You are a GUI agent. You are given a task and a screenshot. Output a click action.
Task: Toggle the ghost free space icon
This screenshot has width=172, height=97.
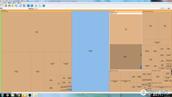(39, 6)
